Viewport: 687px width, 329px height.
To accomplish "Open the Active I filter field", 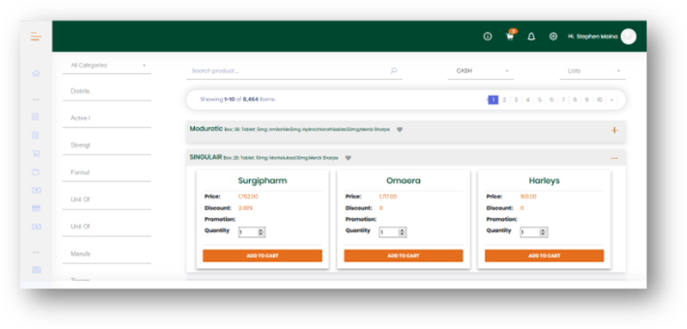I will (106, 119).
